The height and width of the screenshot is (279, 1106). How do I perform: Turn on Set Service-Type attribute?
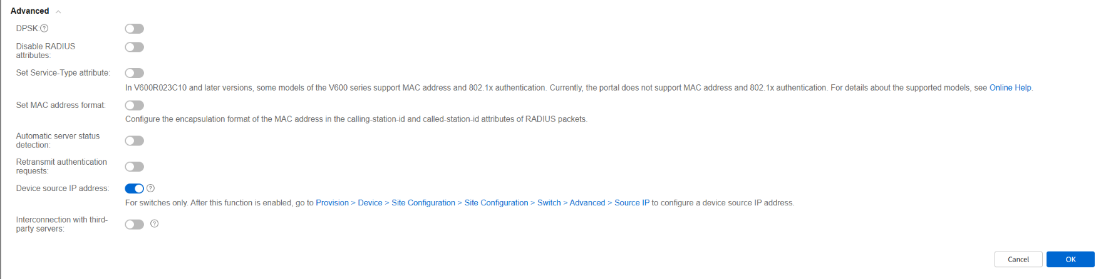(x=134, y=73)
